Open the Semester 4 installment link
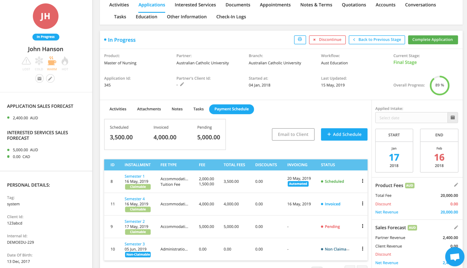 [135, 199]
